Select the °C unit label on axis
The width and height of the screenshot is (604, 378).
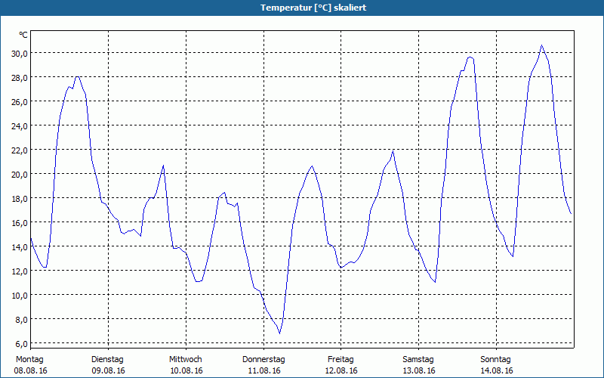(23, 35)
